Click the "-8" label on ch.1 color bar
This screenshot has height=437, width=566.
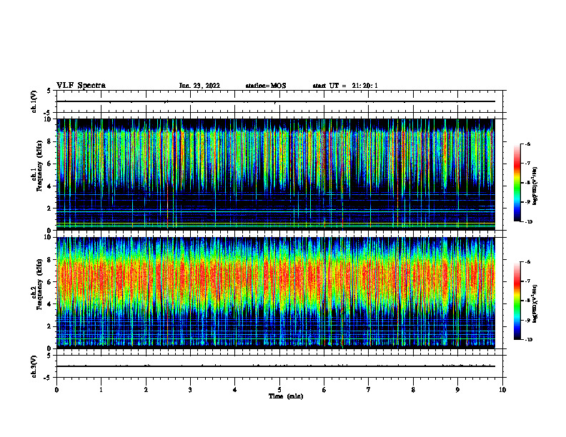(x=528, y=183)
